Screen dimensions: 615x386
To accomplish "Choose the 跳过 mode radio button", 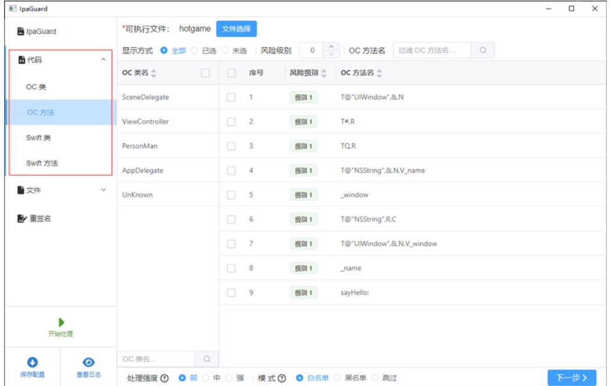I will 374,378.
